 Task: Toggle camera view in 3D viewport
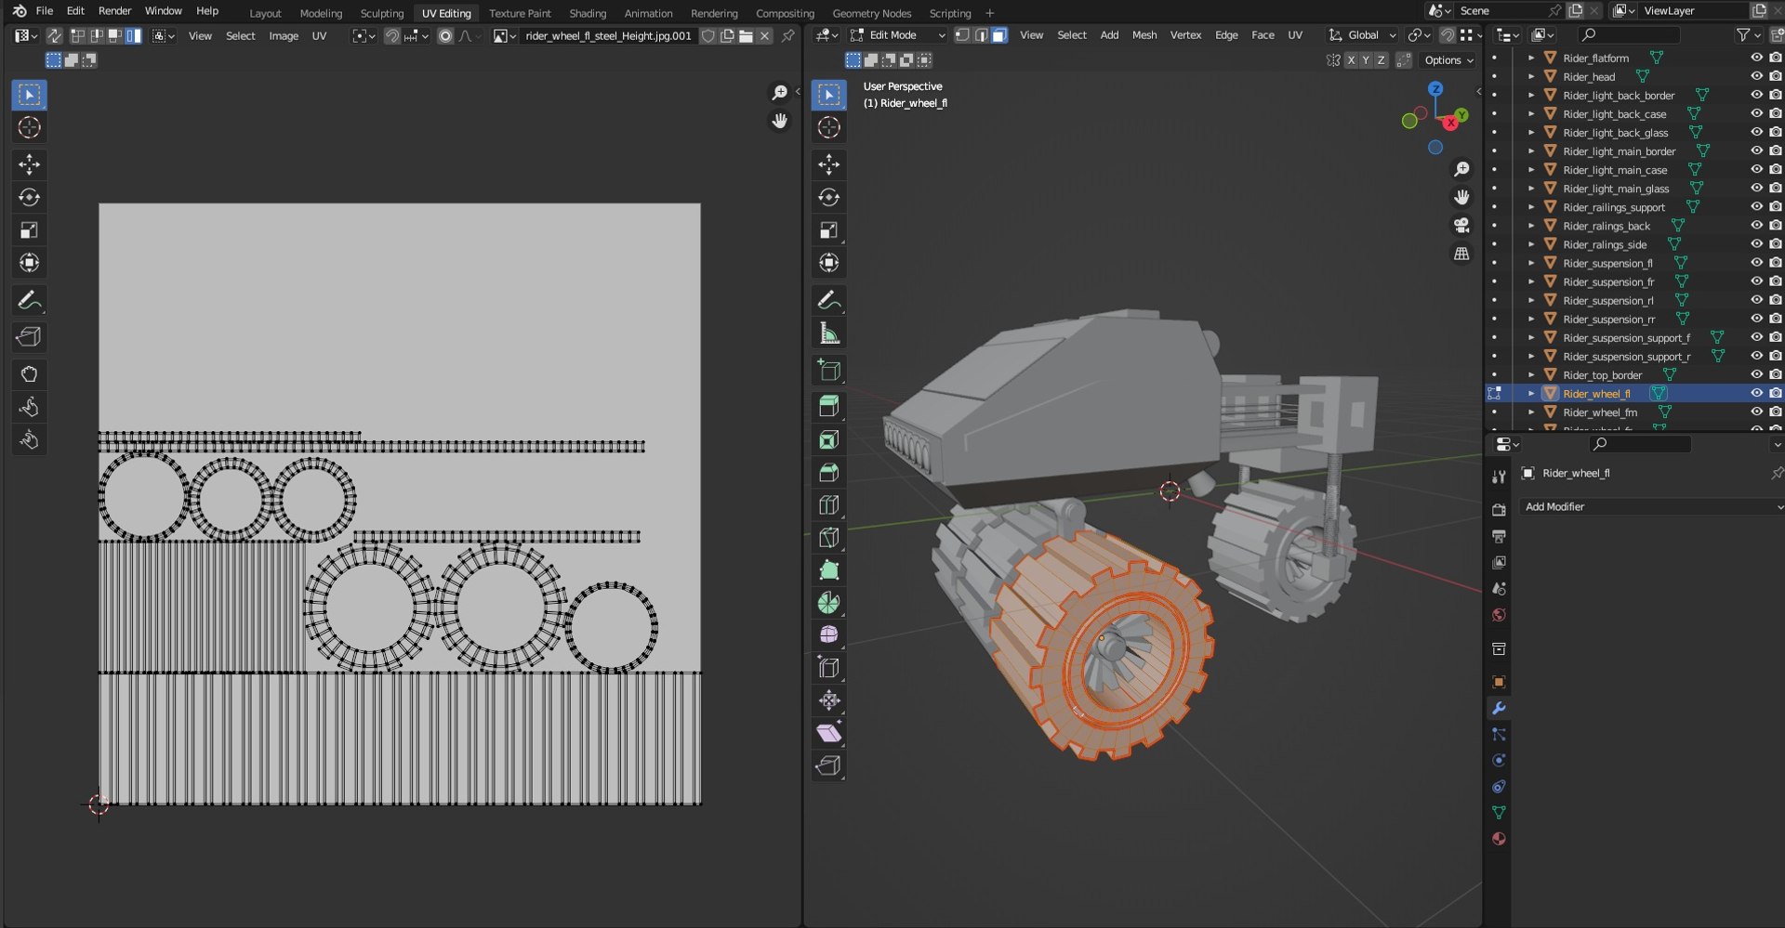[x=1461, y=226]
